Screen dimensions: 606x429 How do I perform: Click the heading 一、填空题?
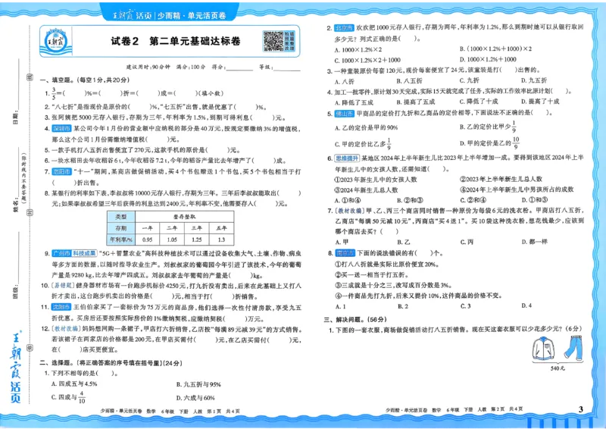(85, 80)
